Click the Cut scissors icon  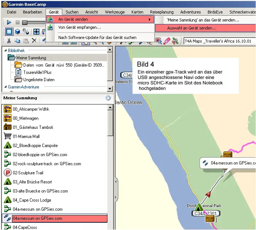(9, 40)
